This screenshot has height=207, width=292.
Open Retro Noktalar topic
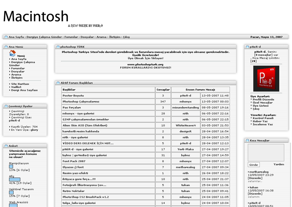[x=73, y=191]
